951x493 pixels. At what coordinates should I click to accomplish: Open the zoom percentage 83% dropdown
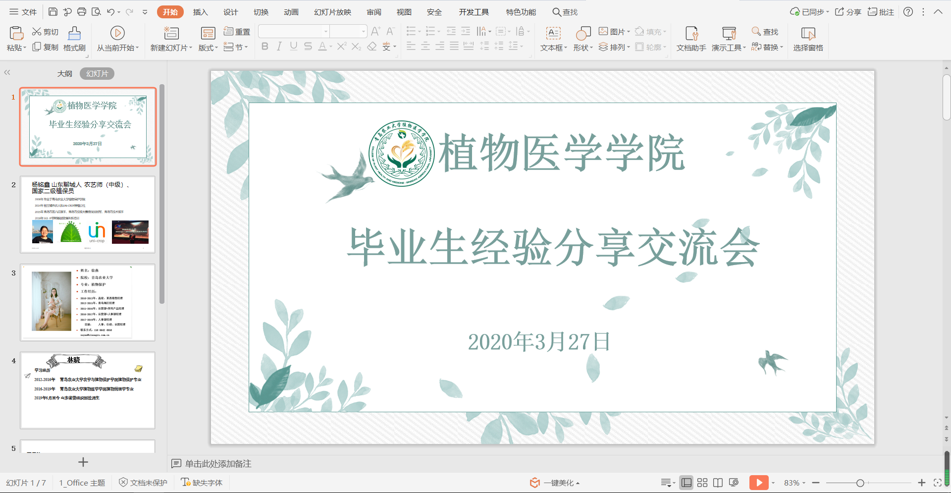[794, 483]
